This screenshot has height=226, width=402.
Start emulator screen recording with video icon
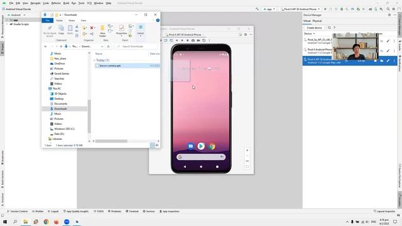coord(198,40)
